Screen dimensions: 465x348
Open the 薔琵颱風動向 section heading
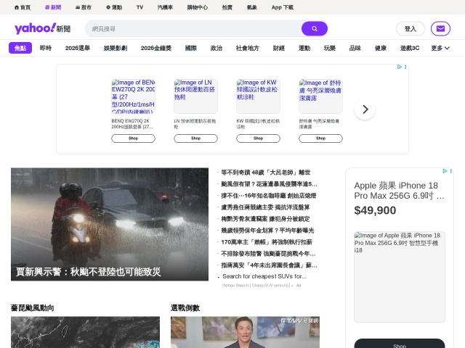[32, 308]
